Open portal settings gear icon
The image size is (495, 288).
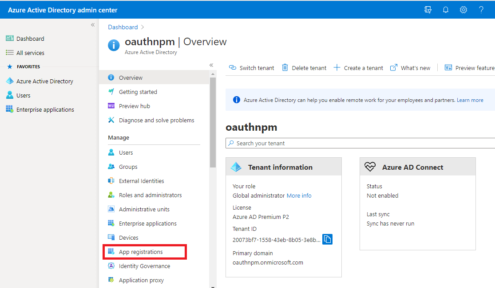463,10
